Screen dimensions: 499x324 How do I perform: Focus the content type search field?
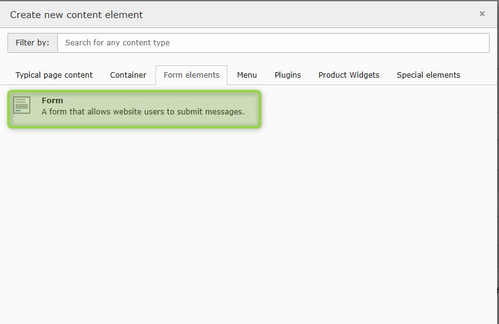click(273, 43)
